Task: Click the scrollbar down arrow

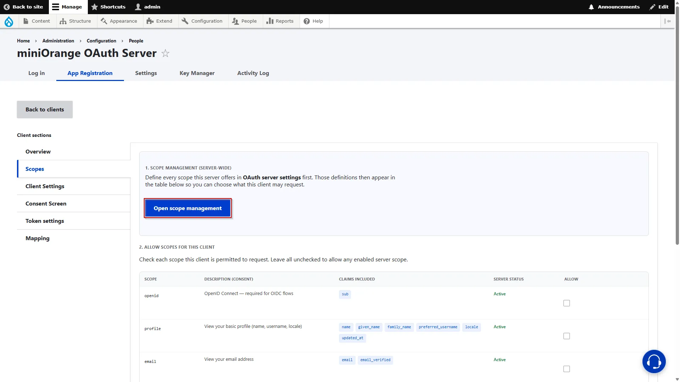Action: [677, 379]
